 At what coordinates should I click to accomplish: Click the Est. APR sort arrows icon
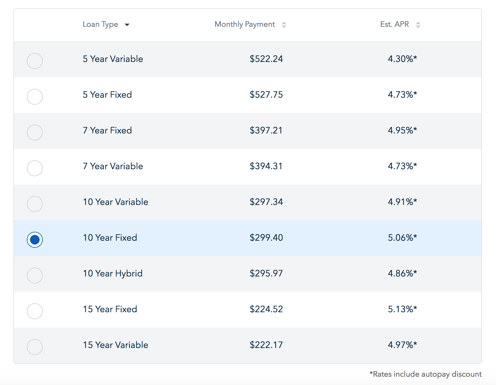[x=418, y=25]
